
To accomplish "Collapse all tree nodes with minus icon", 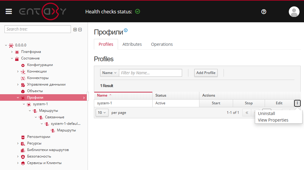I will point(80,30).
